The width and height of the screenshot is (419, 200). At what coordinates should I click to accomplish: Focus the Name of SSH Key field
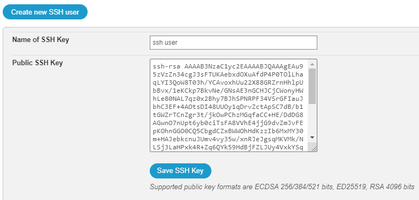[x=233, y=43]
